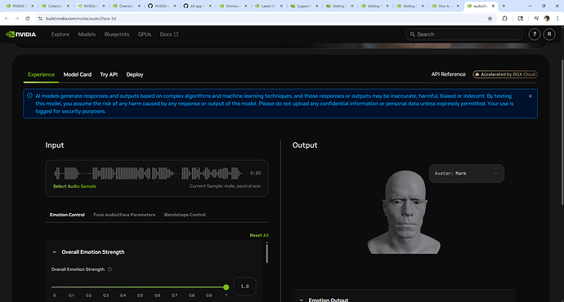564x302 pixels.
Task: Click the Overall Emotion Strength info icon
Action: [x=110, y=269]
